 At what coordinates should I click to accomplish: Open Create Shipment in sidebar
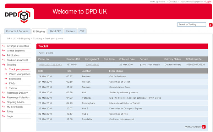(x=16, y=51)
